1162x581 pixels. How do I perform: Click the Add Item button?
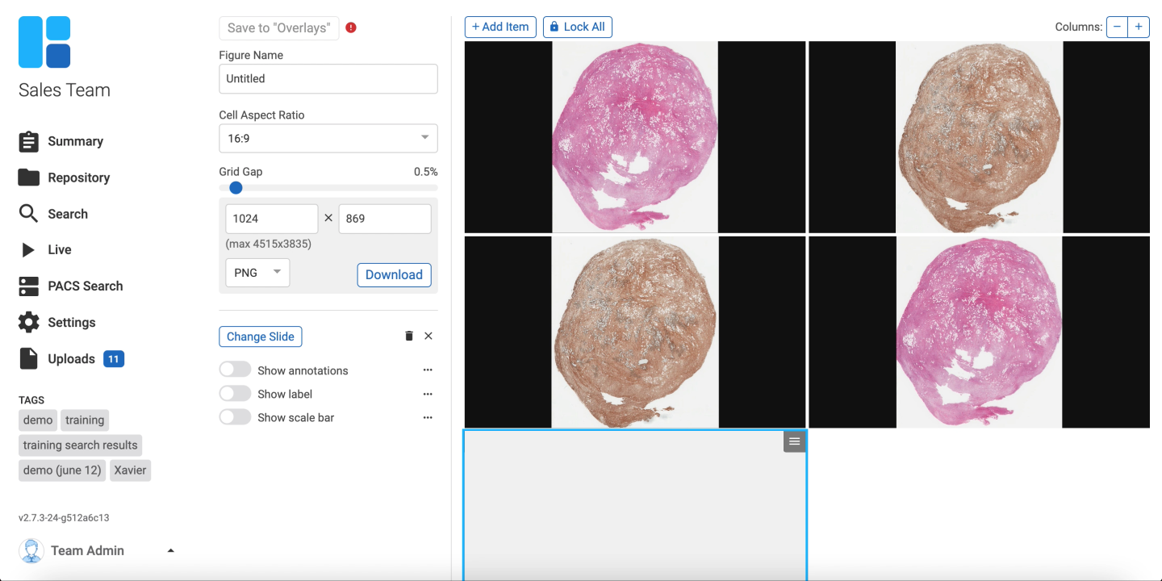[x=500, y=27]
